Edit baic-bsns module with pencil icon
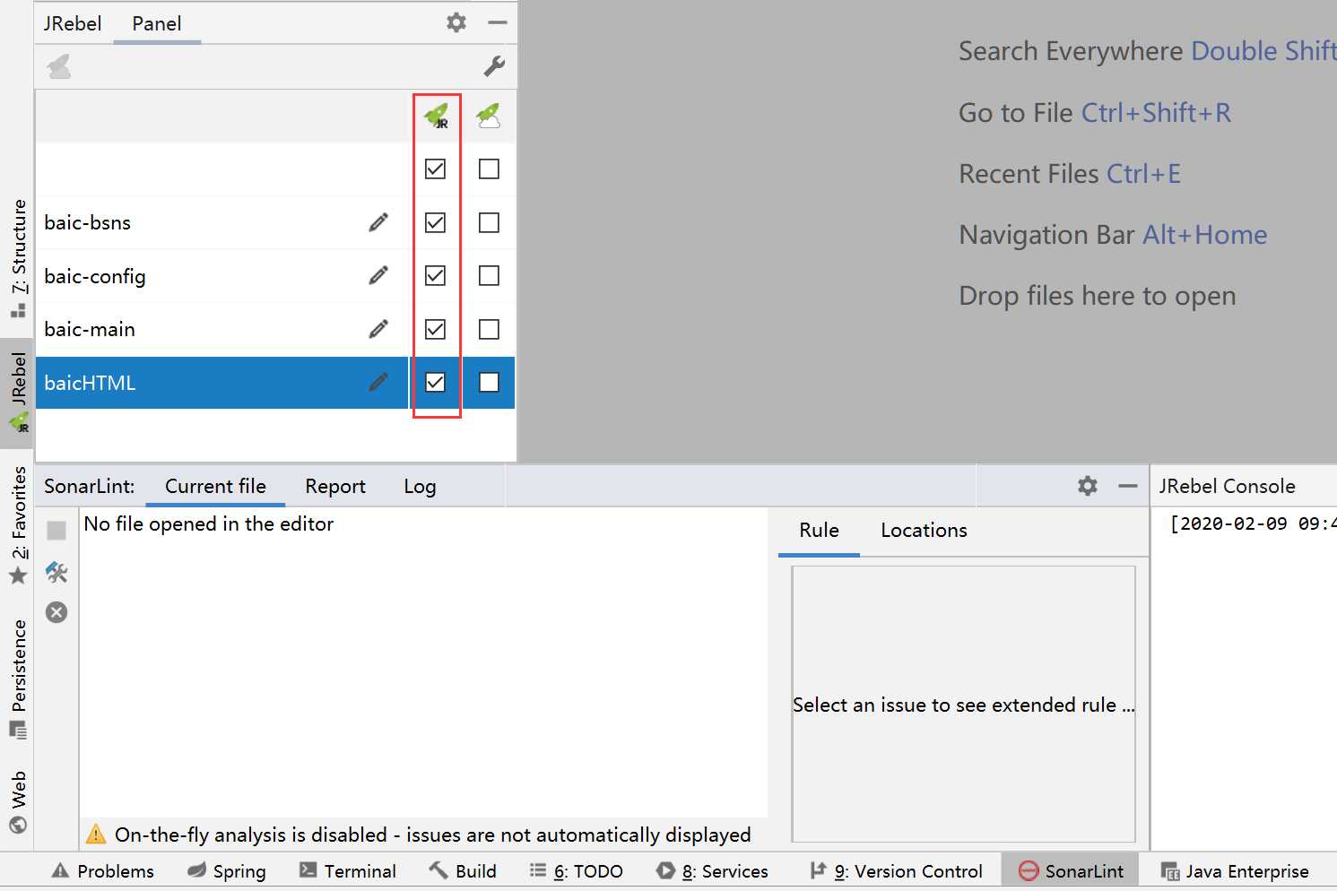Image resolution: width=1337 pixels, height=891 pixels. (379, 222)
